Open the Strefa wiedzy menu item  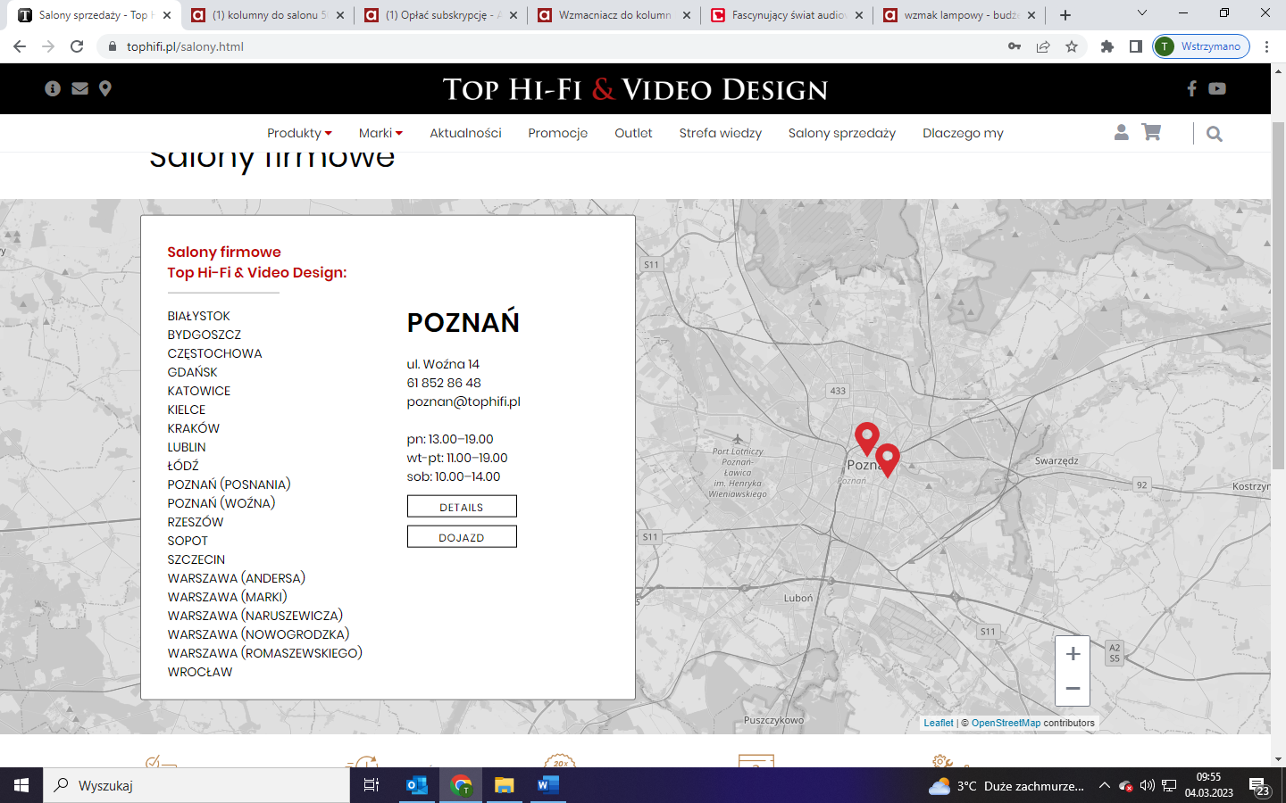tap(720, 133)
